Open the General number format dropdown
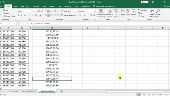The image size is (170, 96). pyautogui.click(x=95, y=11)
